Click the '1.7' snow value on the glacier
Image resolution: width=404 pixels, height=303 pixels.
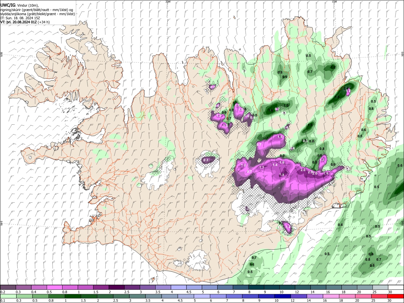[262, 167]
